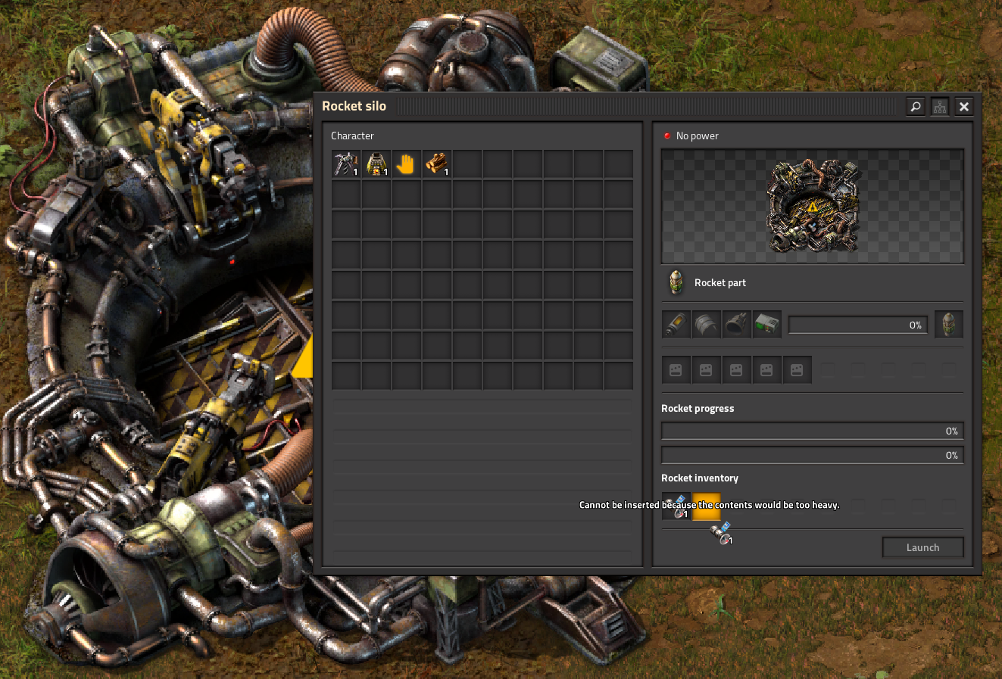The width and height of the screenshot is (1002, 679).
Task: Click the rocket fuel ingredient slot
Action: pyautogui.click(x=676, y=325)
